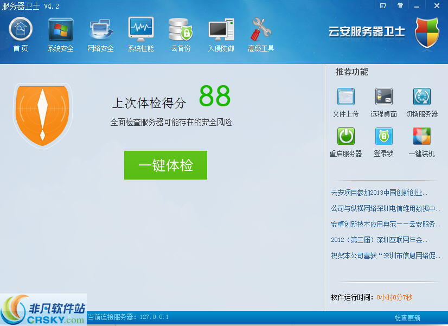Open the 入侵防御 intrusion defense section
This screenshot has height=326, width=448.
[x=221, y=35]
